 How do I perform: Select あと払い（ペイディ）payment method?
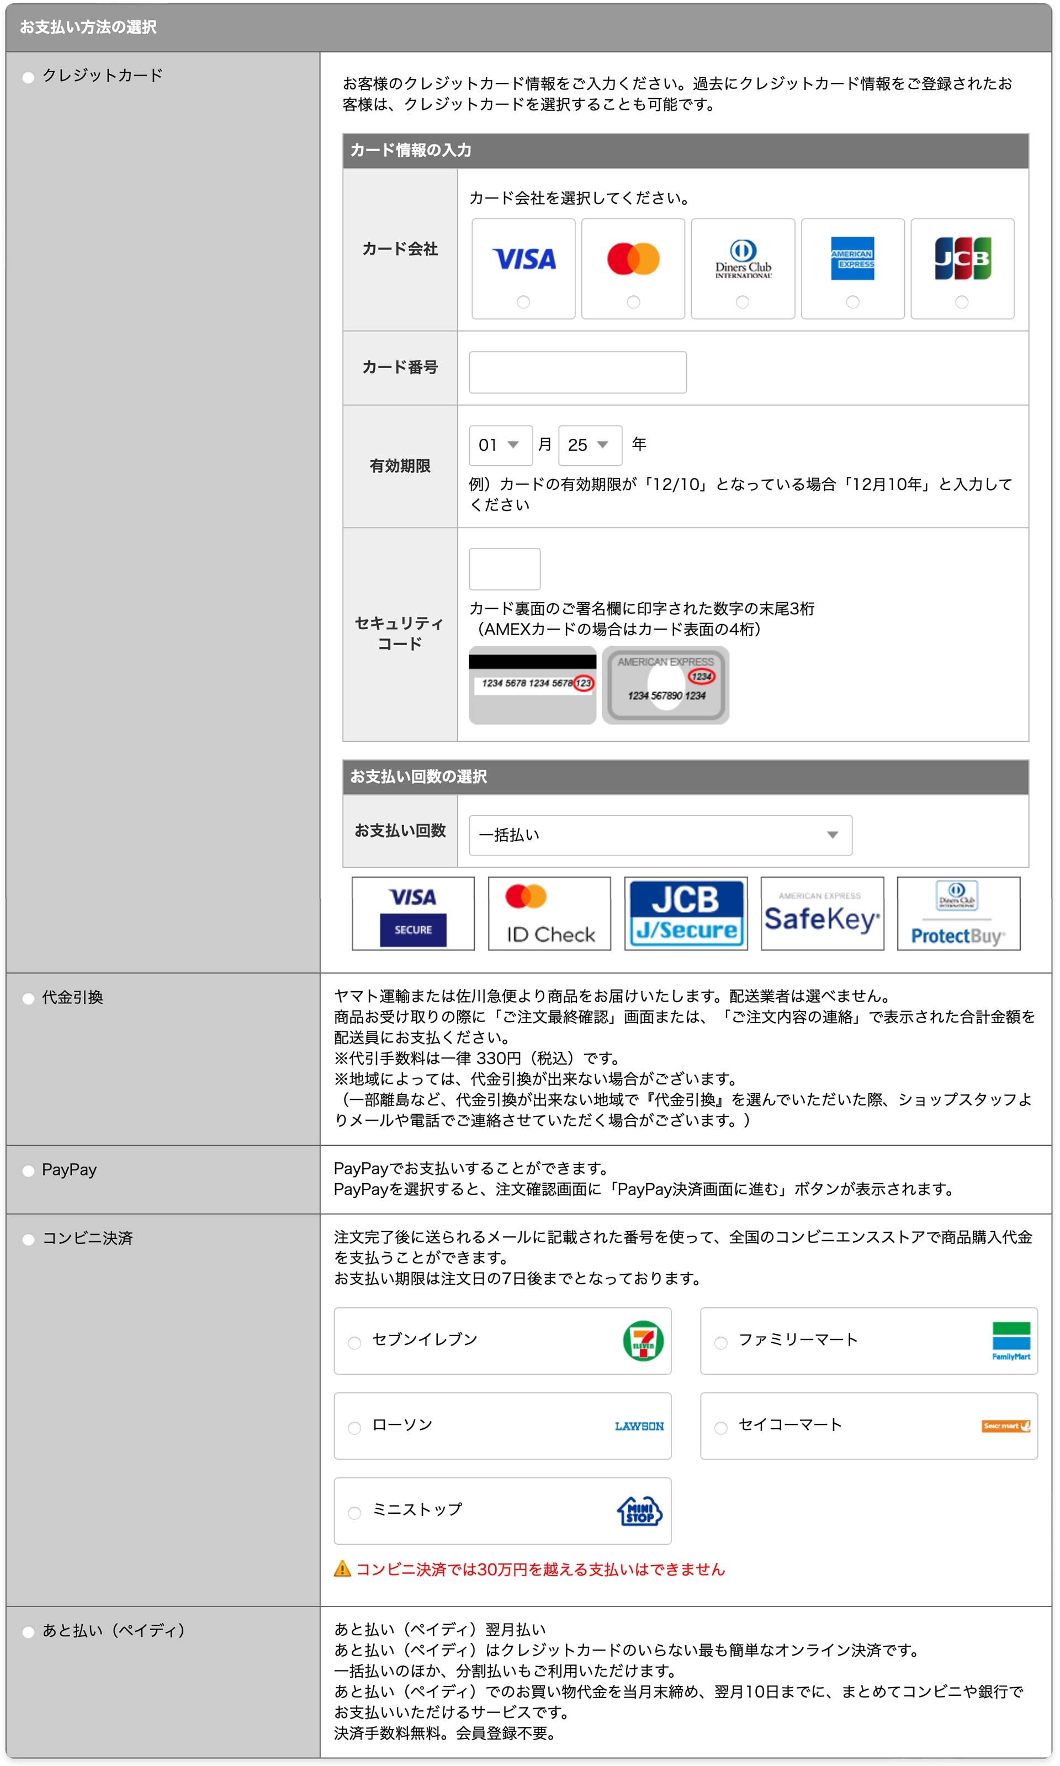(x=29, y=1632)
